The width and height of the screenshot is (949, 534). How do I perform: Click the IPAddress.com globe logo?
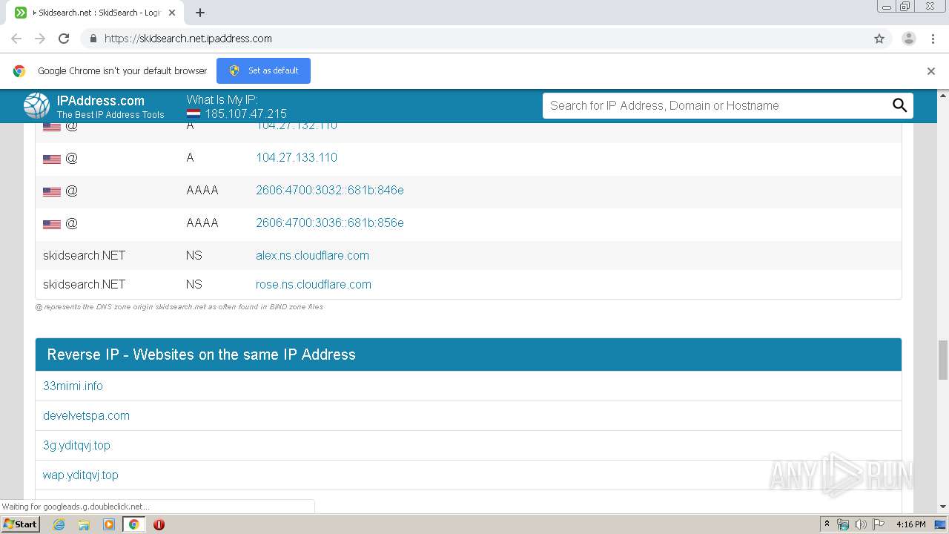click(x=36, y=106)
